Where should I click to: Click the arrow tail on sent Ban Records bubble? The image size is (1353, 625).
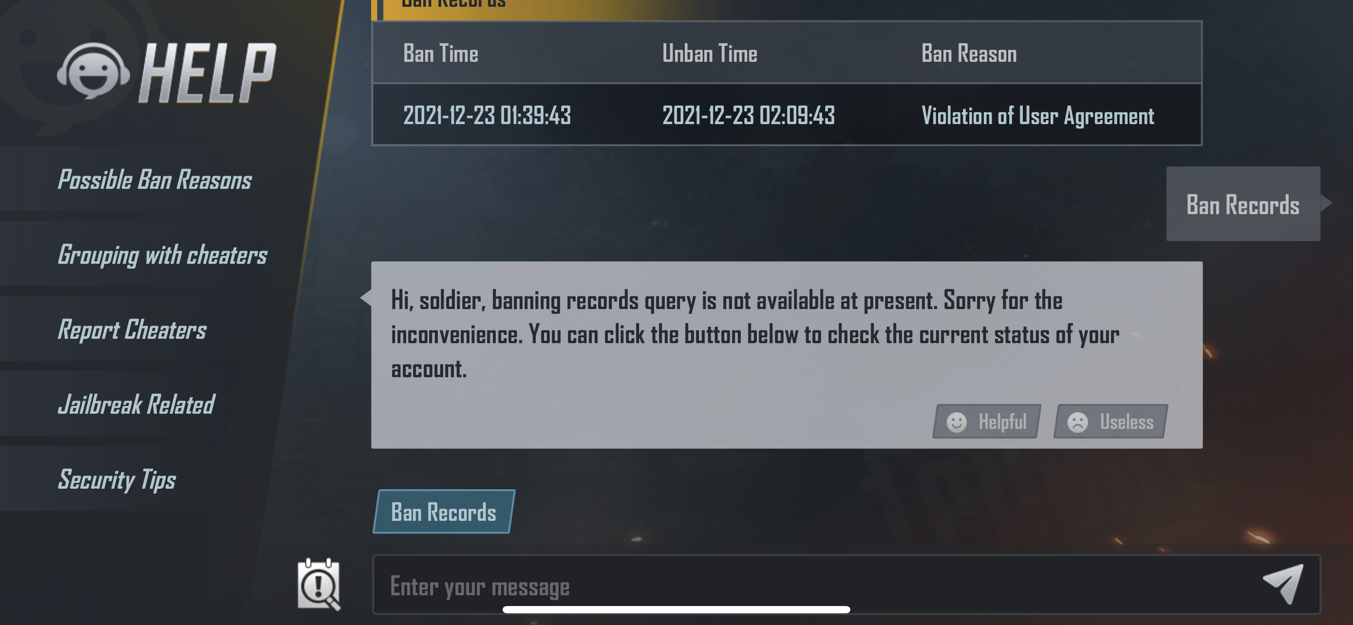pos(1327,203)
